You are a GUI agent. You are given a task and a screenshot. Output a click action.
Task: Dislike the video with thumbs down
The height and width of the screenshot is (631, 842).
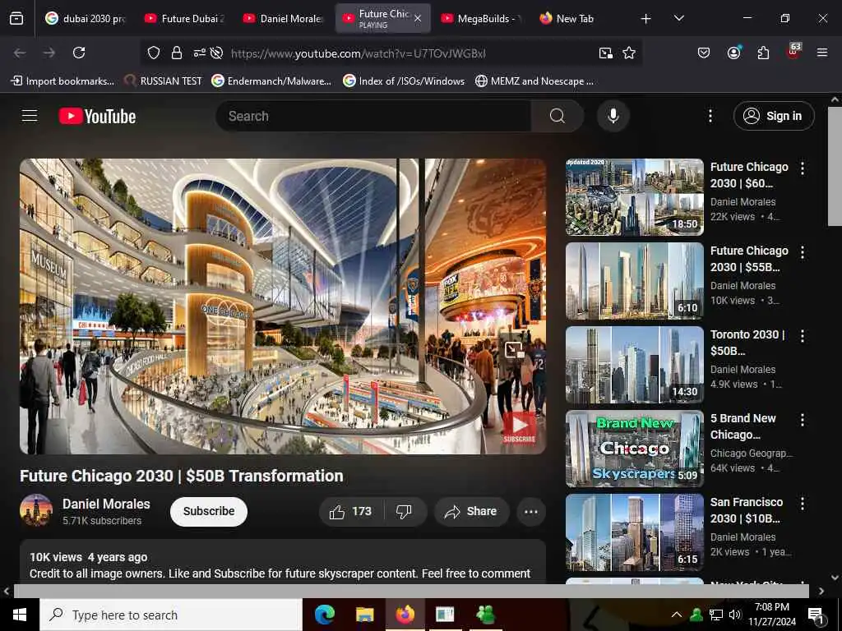pyautogui.click(x=404, y=511)
